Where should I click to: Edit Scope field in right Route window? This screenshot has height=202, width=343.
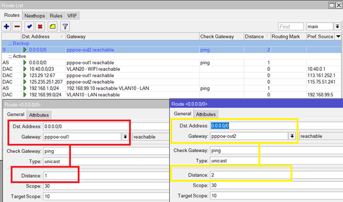point(277,185)
